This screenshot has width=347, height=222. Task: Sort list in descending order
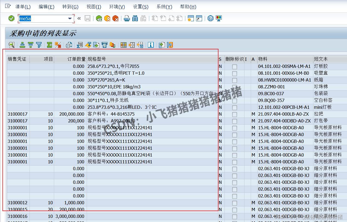pyautogui.click(x=30, y=45)
